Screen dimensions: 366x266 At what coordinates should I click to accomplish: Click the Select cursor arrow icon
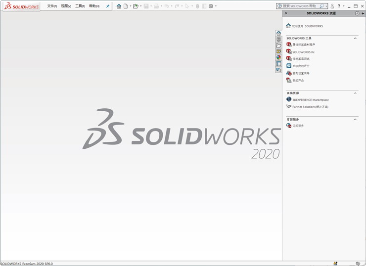pyautogui.click(x=187, y=6)
